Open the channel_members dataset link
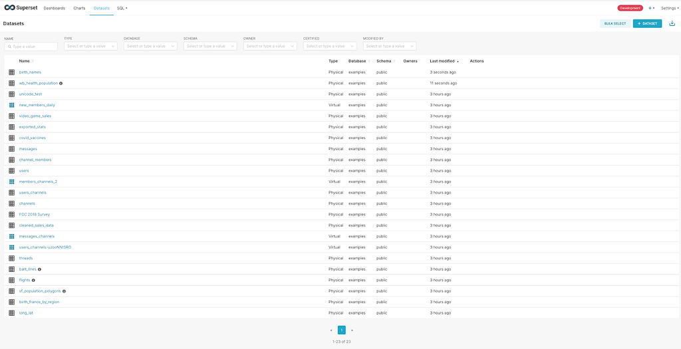 pos(35,160)
